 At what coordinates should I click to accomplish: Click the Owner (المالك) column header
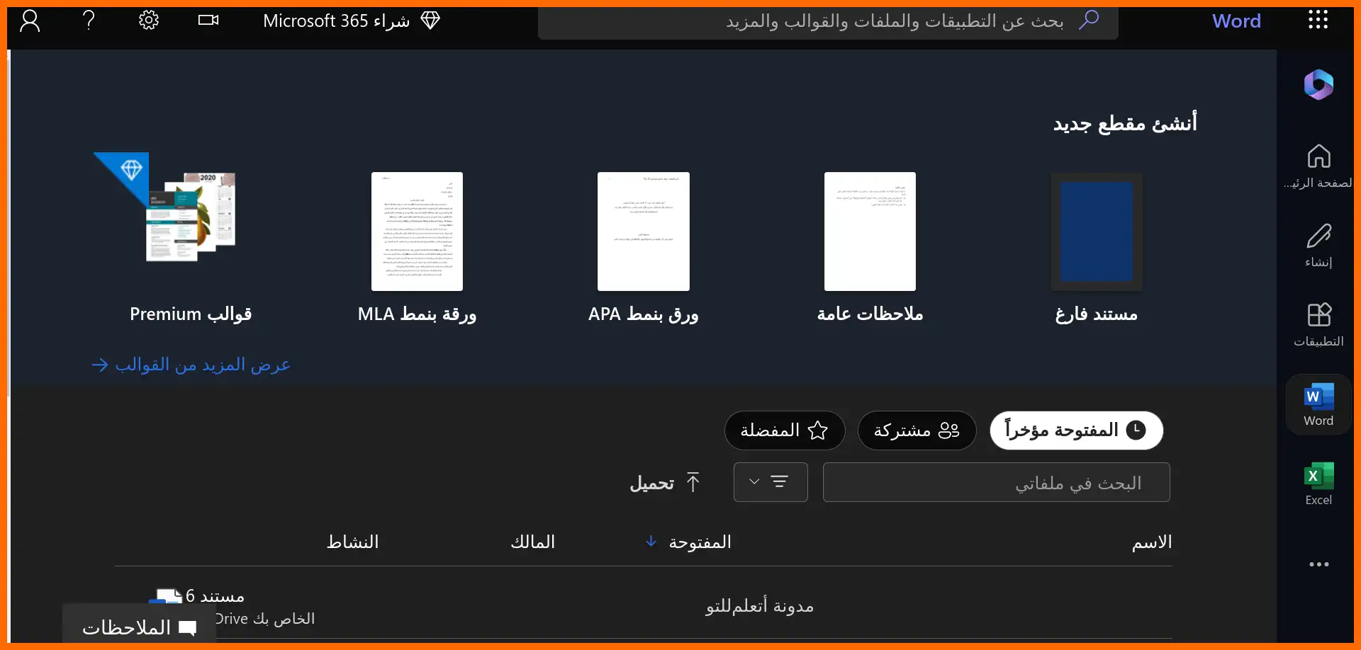(x=533, y=542)
